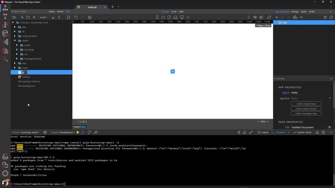This screenshot has height=188, width=335.
Task: Open the search magnifier in the left sidebar
Action: tap(5, 59)
